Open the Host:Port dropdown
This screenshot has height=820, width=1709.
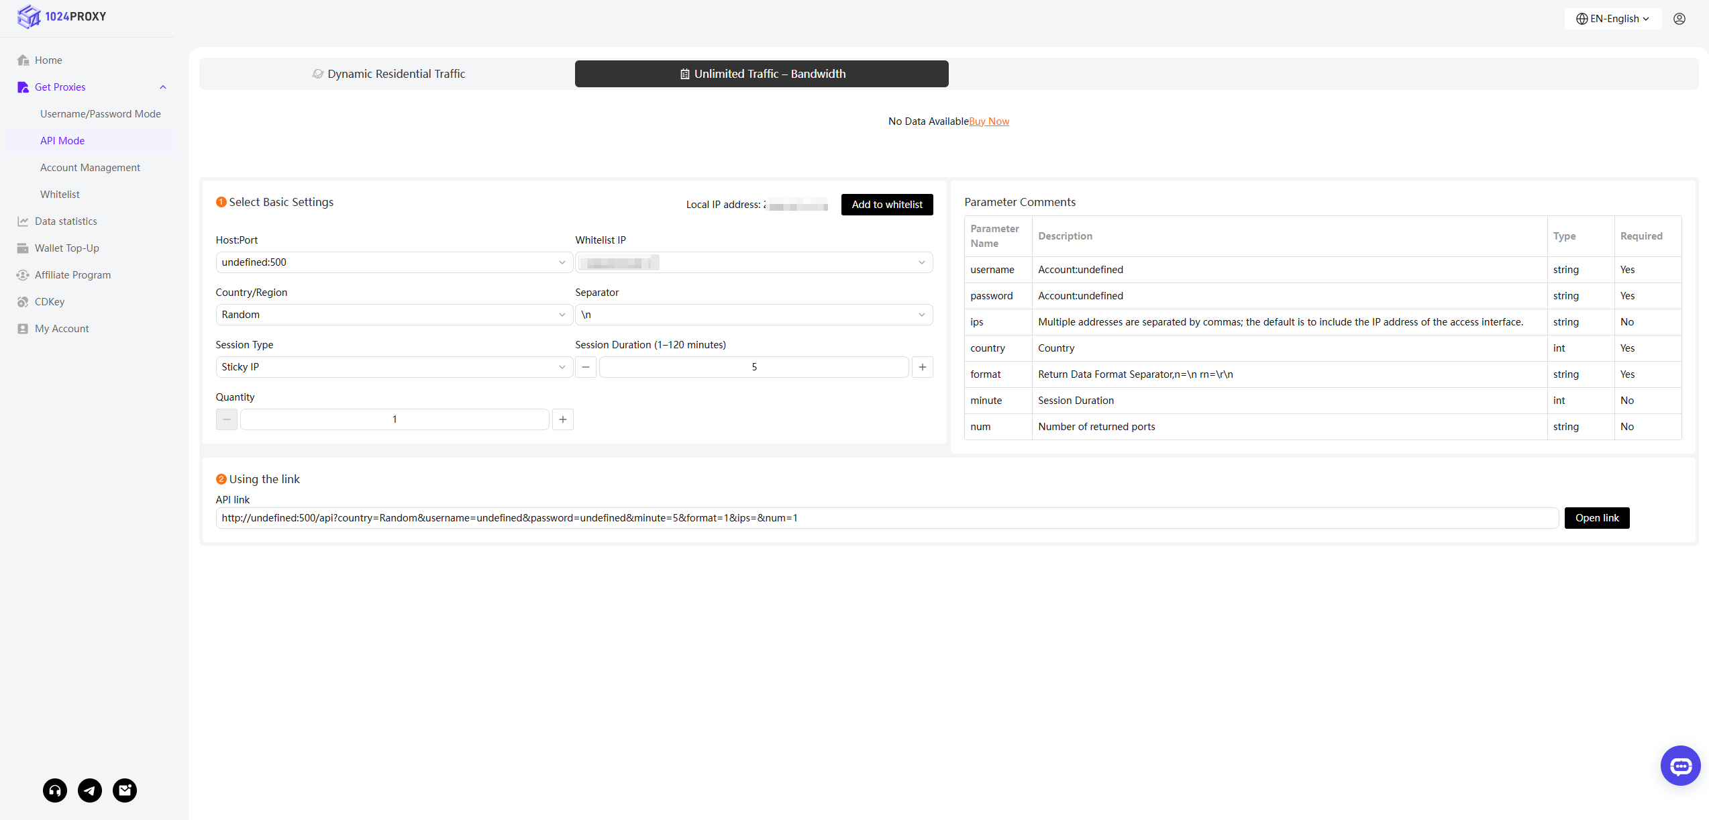(x=394, y=262)
